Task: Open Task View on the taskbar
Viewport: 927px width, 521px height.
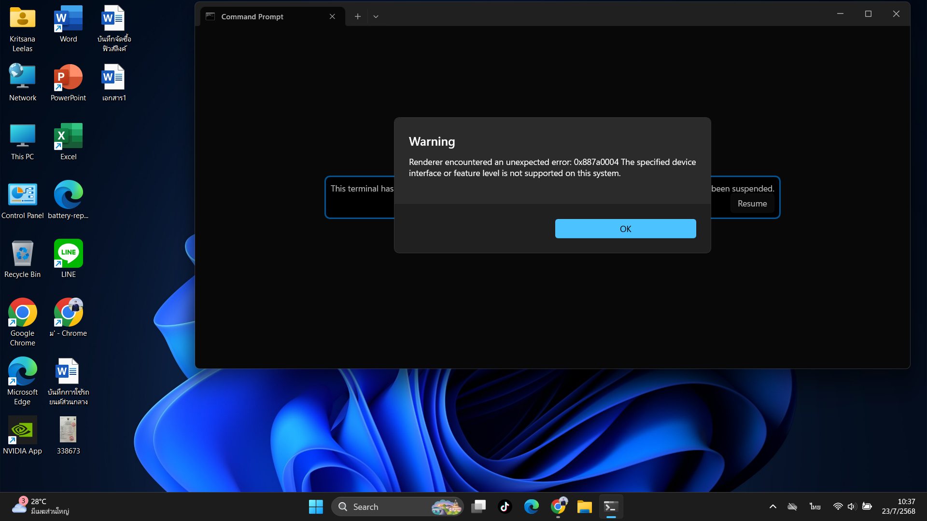Action: tap(478, 507)
